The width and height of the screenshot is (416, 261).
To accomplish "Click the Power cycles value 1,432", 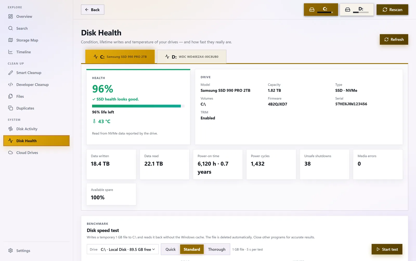I will pos(258,164).
